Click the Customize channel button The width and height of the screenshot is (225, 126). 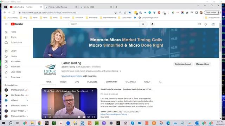tap(183, 64)
